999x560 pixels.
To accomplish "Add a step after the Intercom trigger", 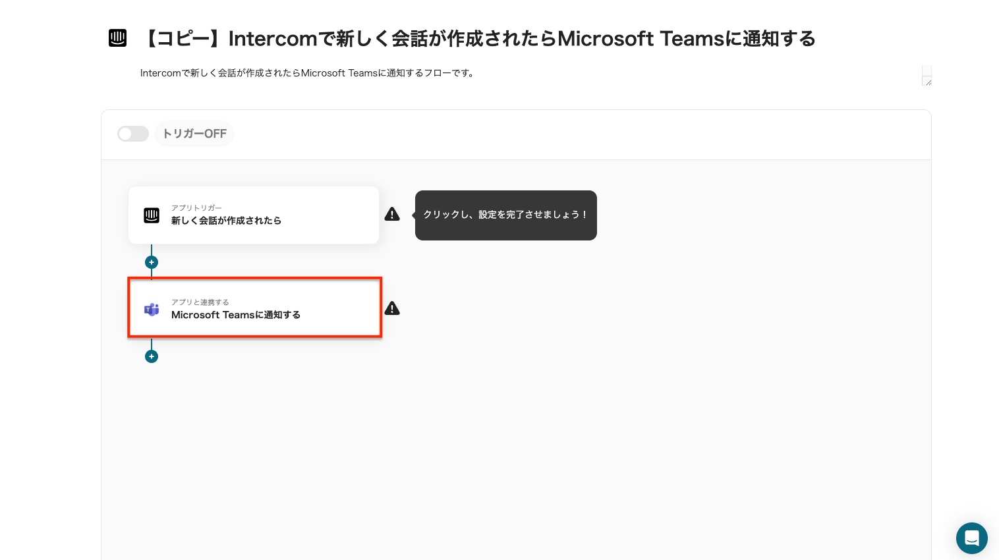I will tap(152, 262).
